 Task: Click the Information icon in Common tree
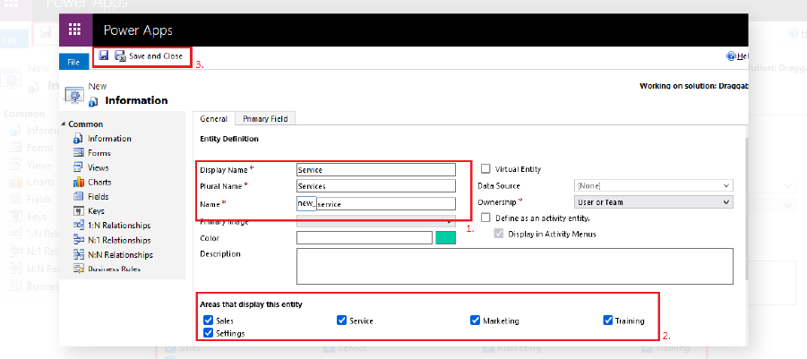click(x=78, y=139)
